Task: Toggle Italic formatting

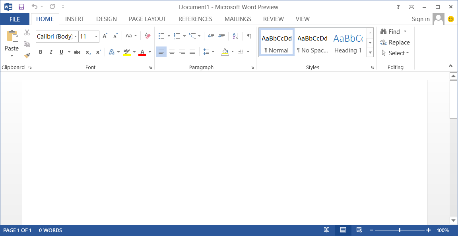Action: [51, 52]
